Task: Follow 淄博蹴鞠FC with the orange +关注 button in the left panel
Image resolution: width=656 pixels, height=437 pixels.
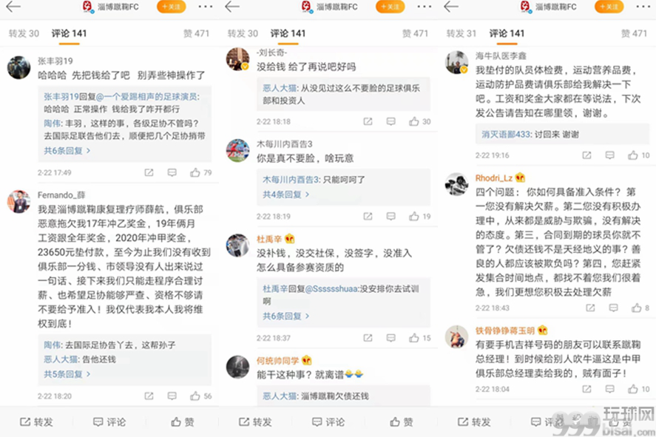Action: (x=172, y=7)
